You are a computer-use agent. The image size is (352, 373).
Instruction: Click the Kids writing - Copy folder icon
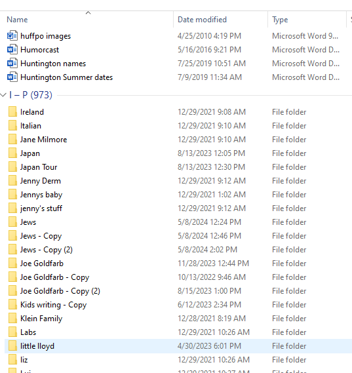tap(12, 305)
